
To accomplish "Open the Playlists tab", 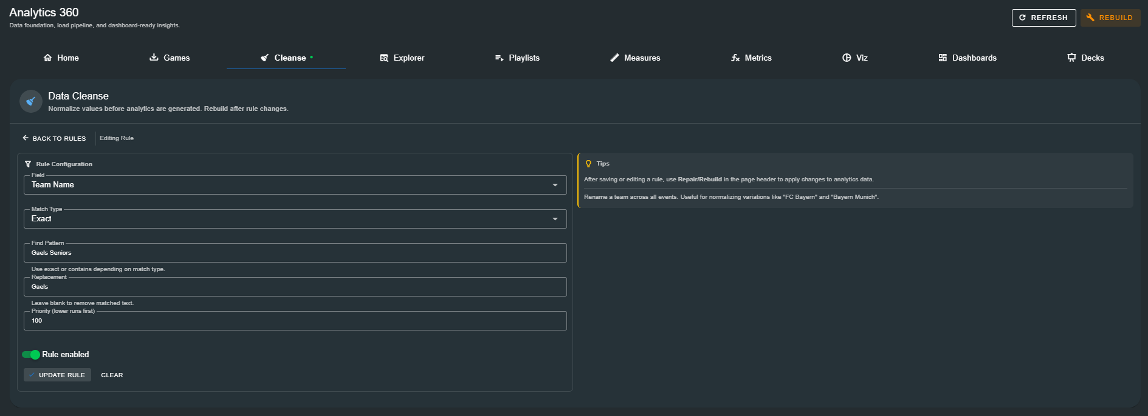I will 517,58.
